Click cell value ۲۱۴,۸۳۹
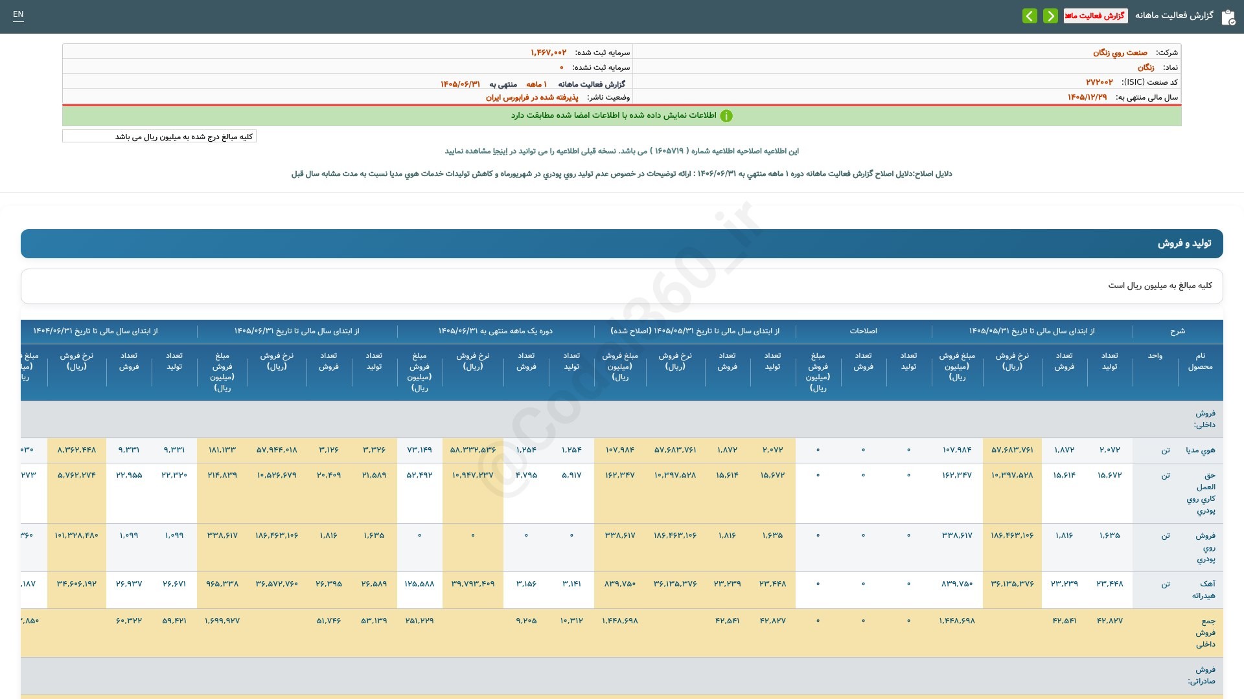This screenshot has width=1244, height=699. (x=222, y=475)
